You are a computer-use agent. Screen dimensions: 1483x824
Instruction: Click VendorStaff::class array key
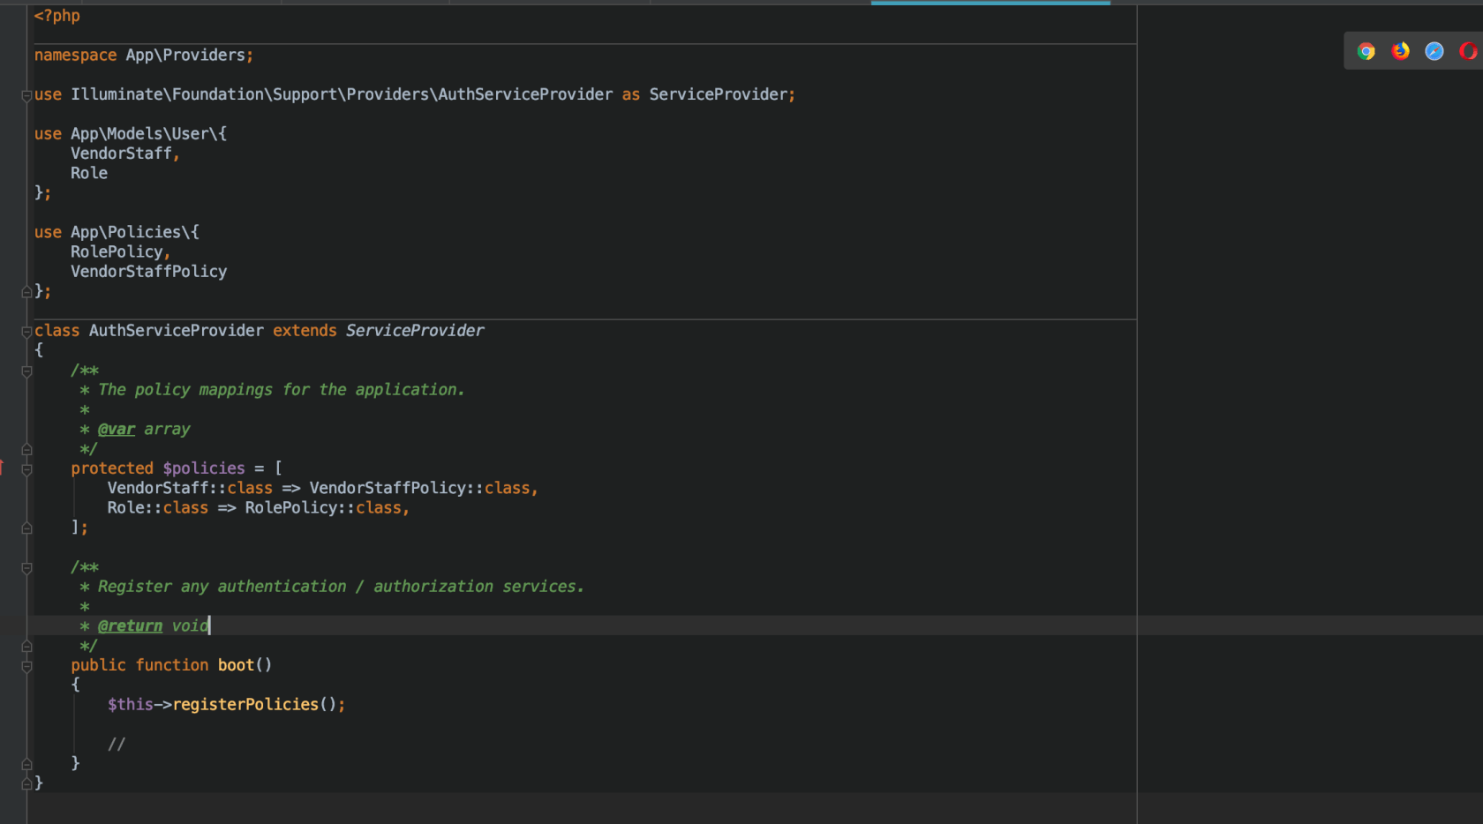190,488
